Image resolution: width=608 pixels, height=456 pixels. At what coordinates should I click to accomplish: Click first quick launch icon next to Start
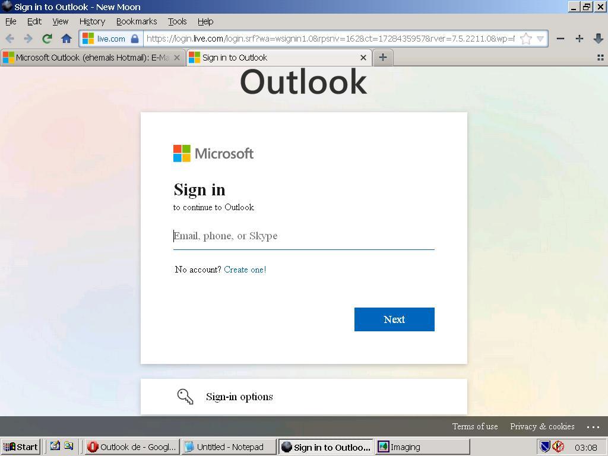[55, 446]
